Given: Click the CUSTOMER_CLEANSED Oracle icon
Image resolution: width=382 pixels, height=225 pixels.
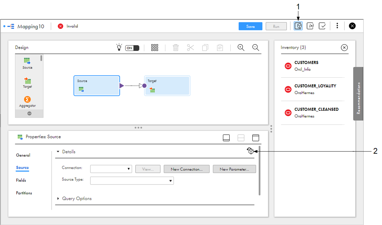Looking at the screenshot, I should click(x=288, y=112).
